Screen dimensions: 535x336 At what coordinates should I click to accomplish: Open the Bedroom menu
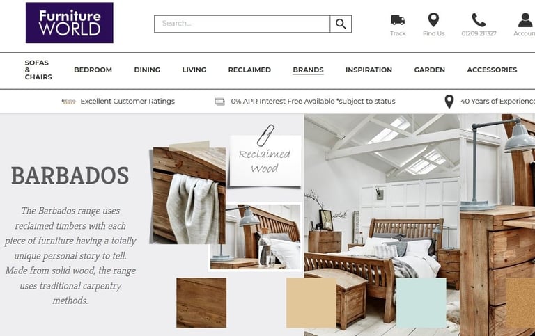[x=93, y=70]
